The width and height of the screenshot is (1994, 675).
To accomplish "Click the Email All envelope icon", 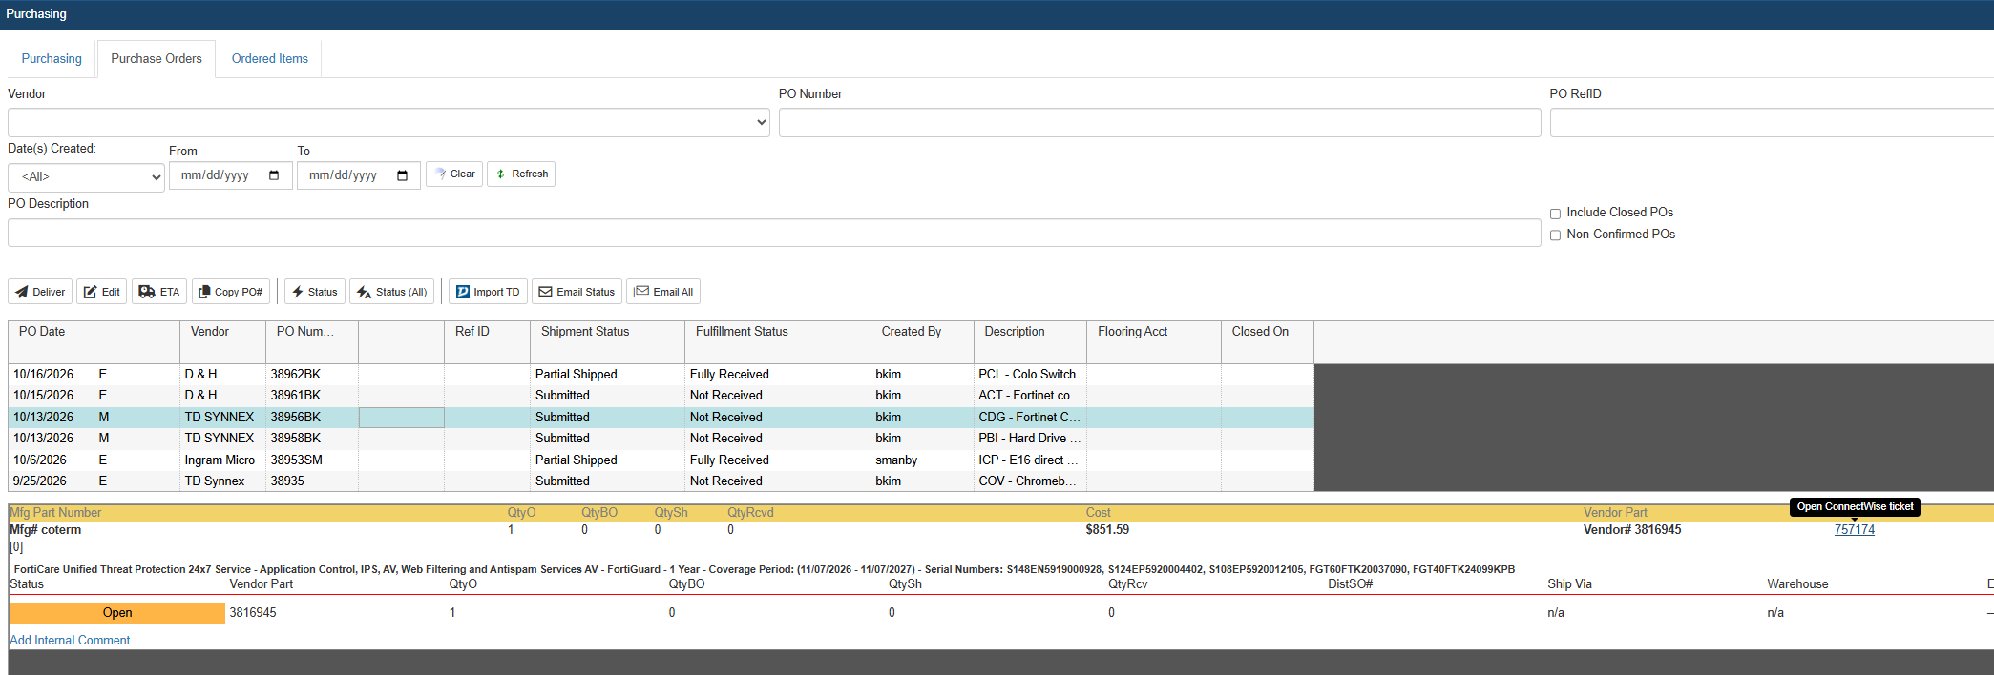I will tap(641, 292).
